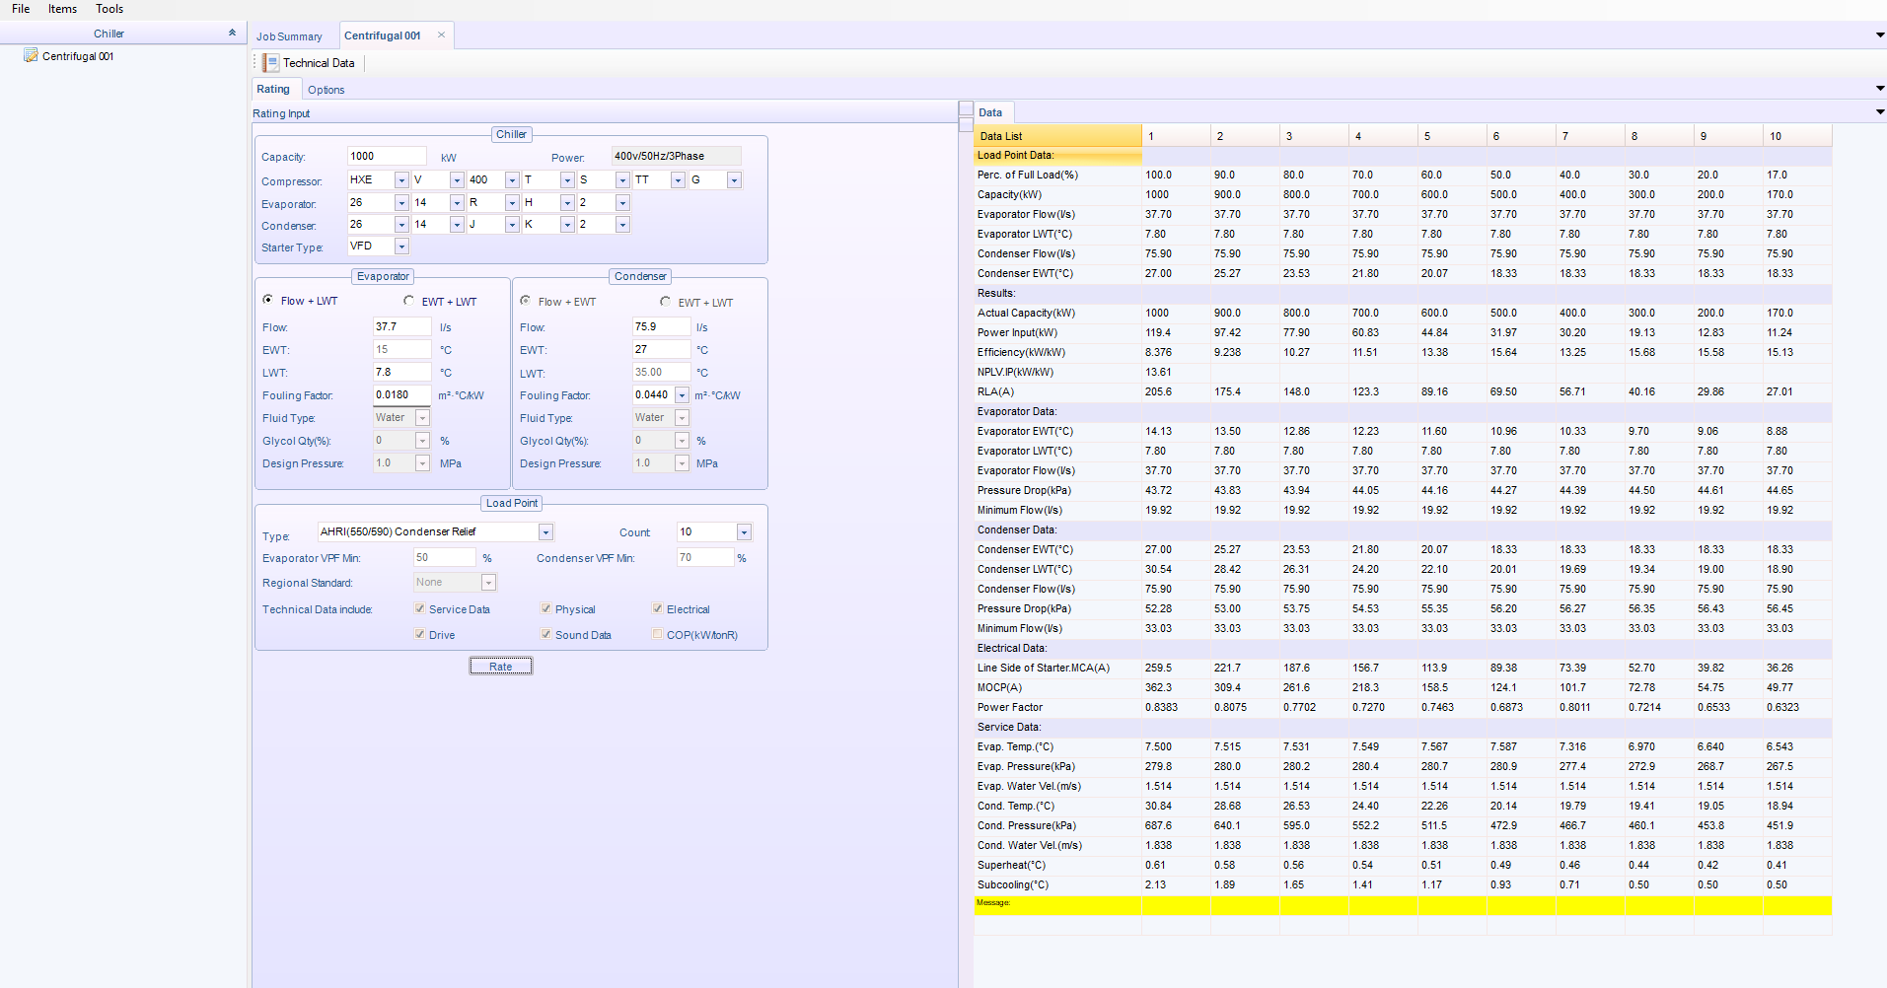Open the Items menu
Image resolution: width=1887 pixels, height=988 pixels.
tap(62, 9)
